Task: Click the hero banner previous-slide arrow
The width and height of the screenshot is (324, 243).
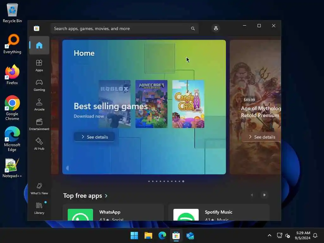Action: click(x=67, y=168)
